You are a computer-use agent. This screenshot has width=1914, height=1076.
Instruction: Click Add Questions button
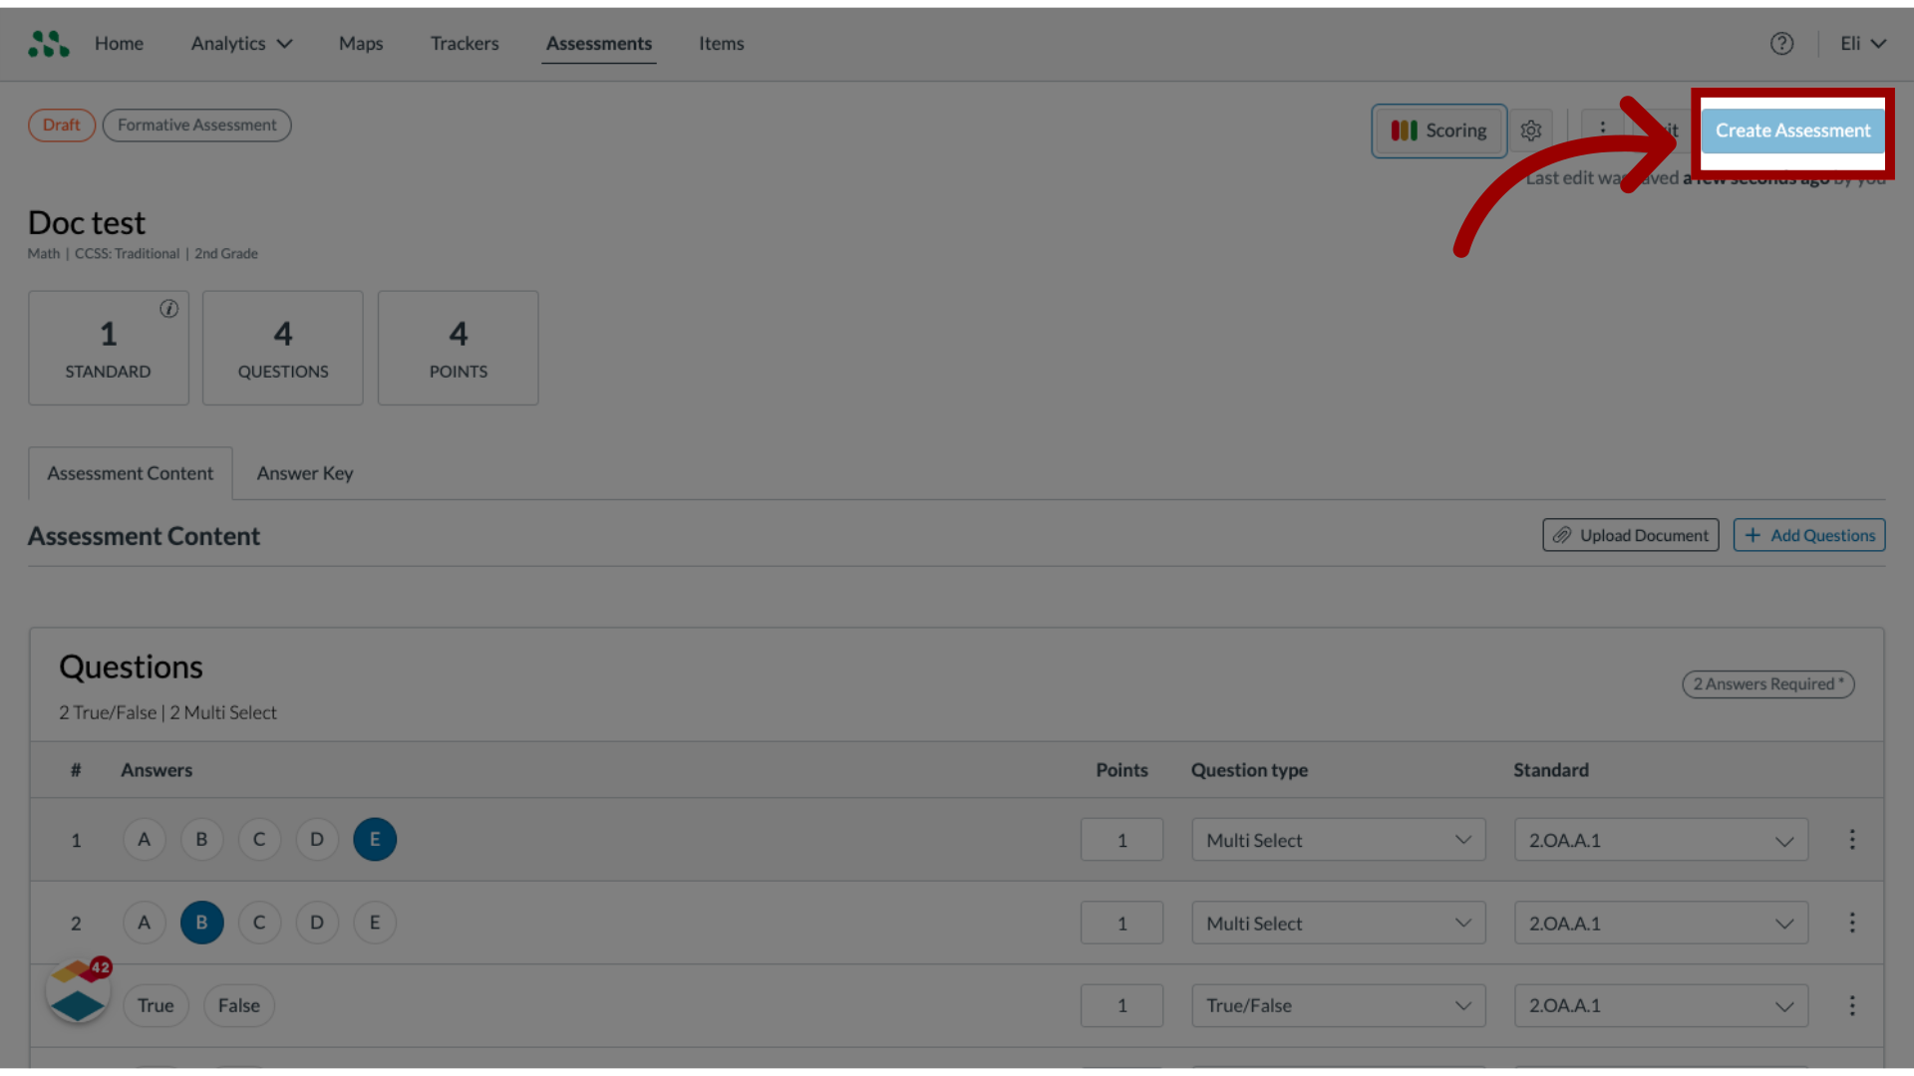point(1809,535)
